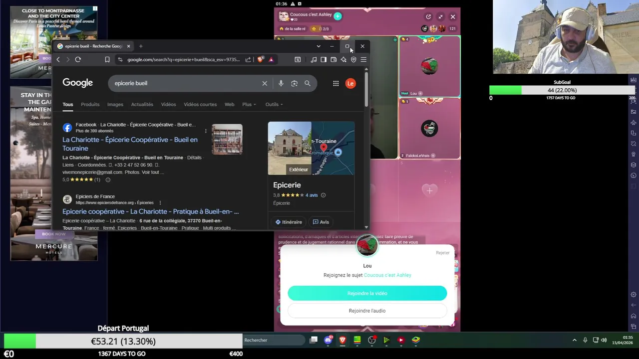Click Rejoindre l'audio button

[367, 311]
